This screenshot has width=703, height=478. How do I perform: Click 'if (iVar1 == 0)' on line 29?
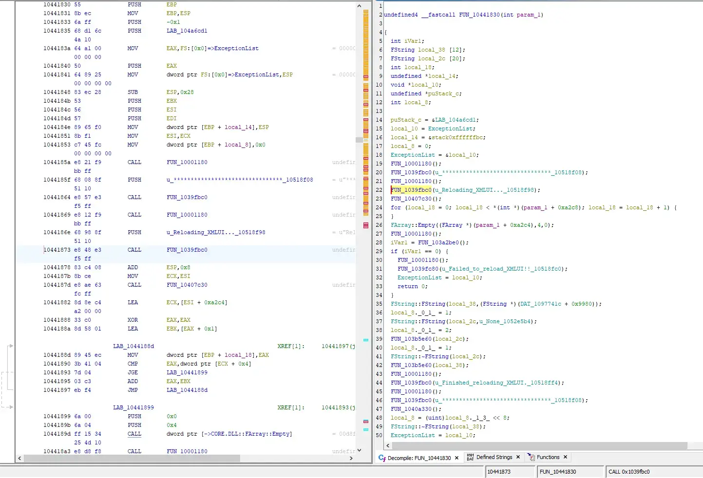pos(419,251)
